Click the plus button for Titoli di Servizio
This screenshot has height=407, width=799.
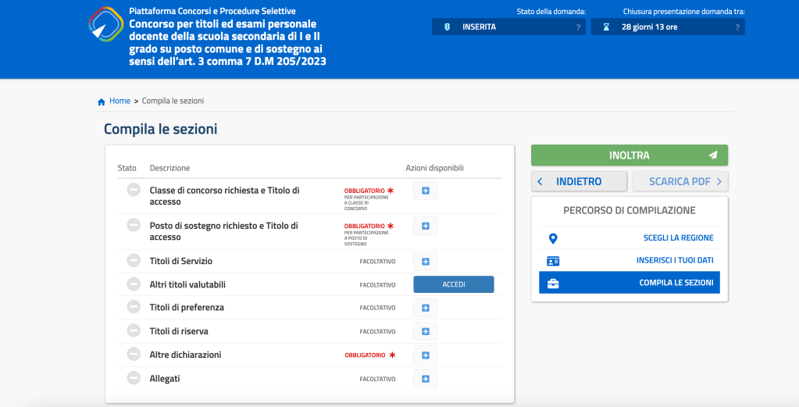point(426,262)
